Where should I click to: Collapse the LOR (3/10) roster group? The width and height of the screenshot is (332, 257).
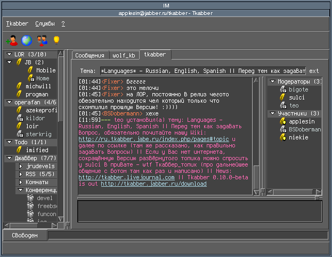(9, 54)
